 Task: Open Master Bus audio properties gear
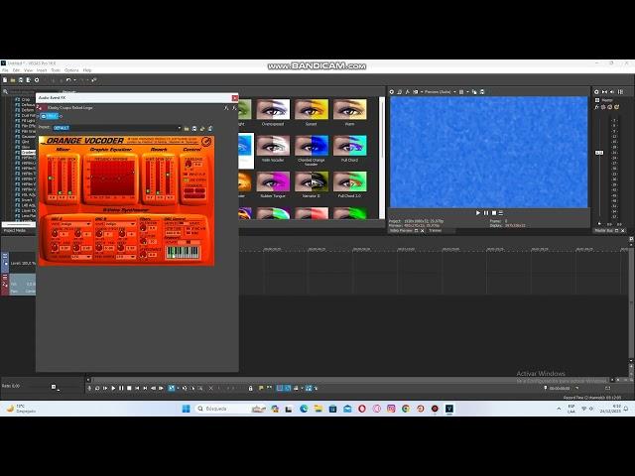[x=596, y=92]
